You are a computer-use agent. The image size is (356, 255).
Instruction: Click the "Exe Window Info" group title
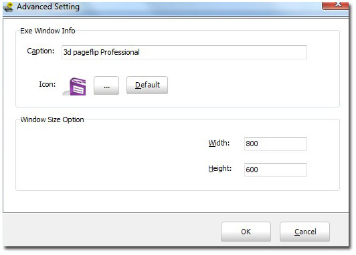click(48, 31)
